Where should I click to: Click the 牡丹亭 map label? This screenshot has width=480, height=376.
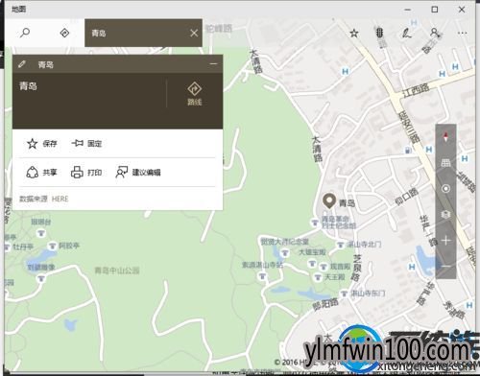click(23, 247)
